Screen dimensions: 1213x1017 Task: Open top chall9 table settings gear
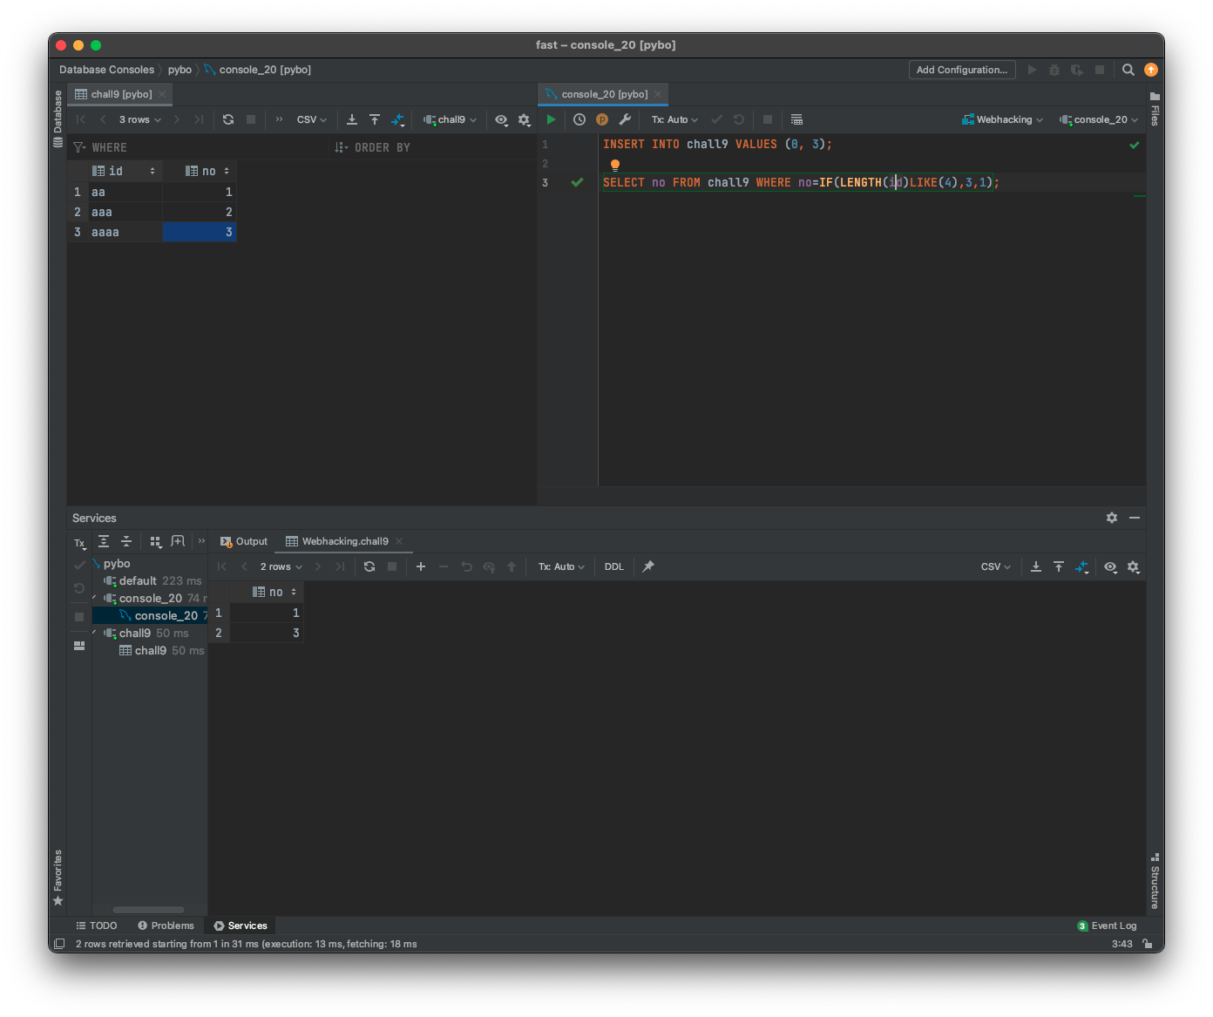(x=524, y=119)
